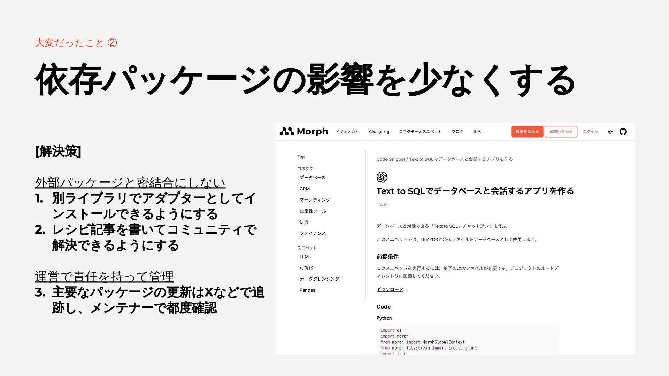Click Code Snippet breadcrumb link
This screenshot has height=376, width=669.
click(391, 159)
